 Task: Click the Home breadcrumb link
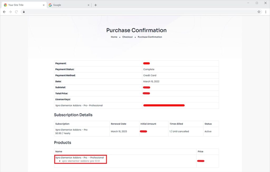click(x=114, y=37)
